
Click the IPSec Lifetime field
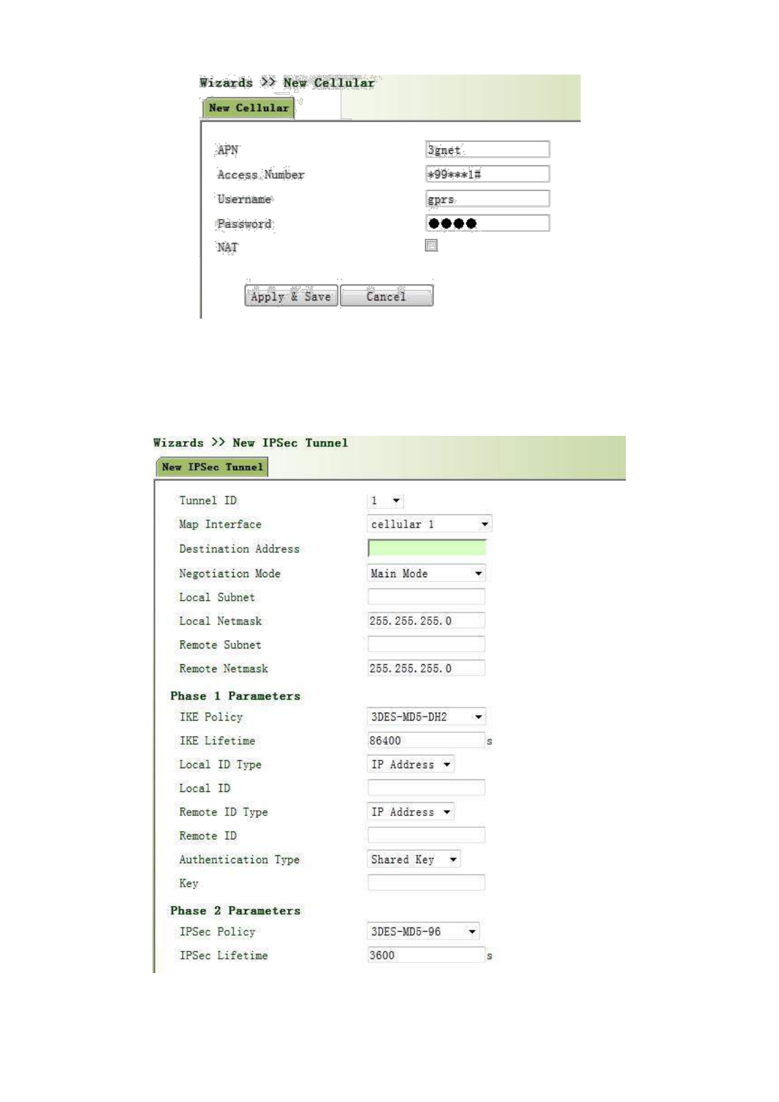click(426, 955)
